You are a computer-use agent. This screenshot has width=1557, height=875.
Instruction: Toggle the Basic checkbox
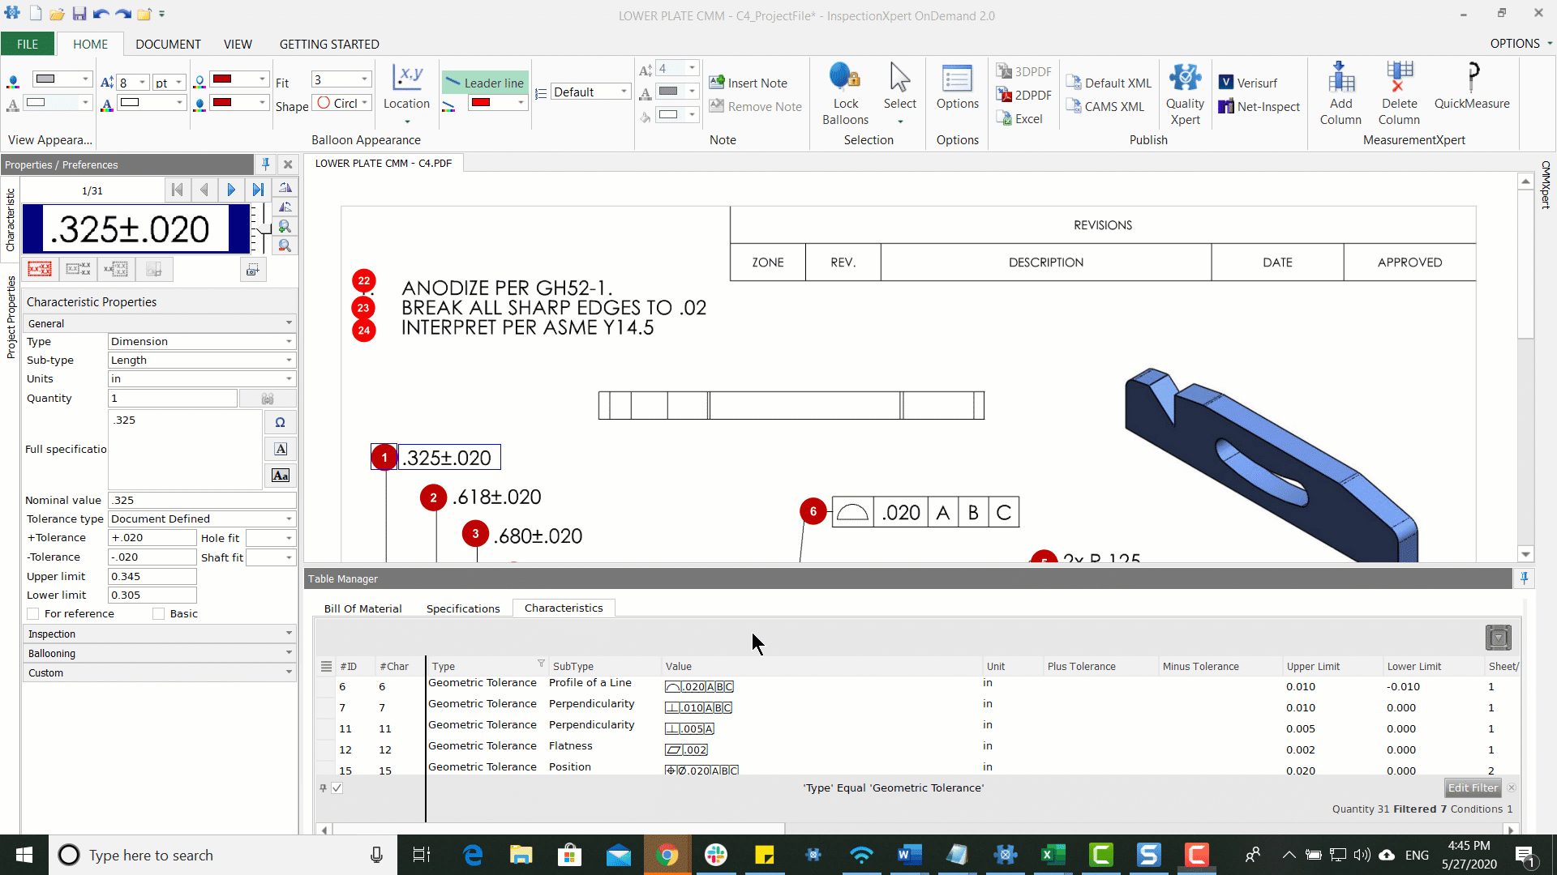(x=158, y=613)
